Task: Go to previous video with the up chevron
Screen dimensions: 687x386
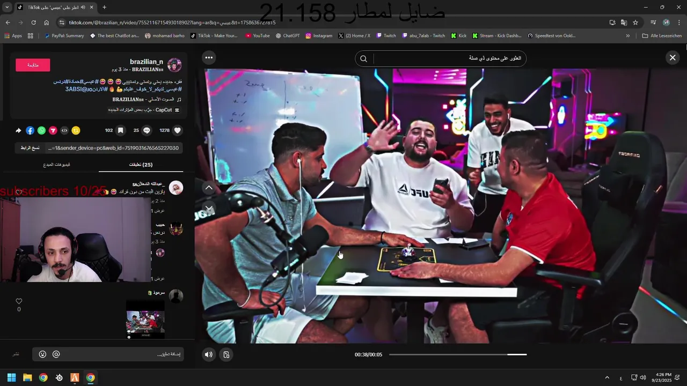Action: (x=209, y=188)
